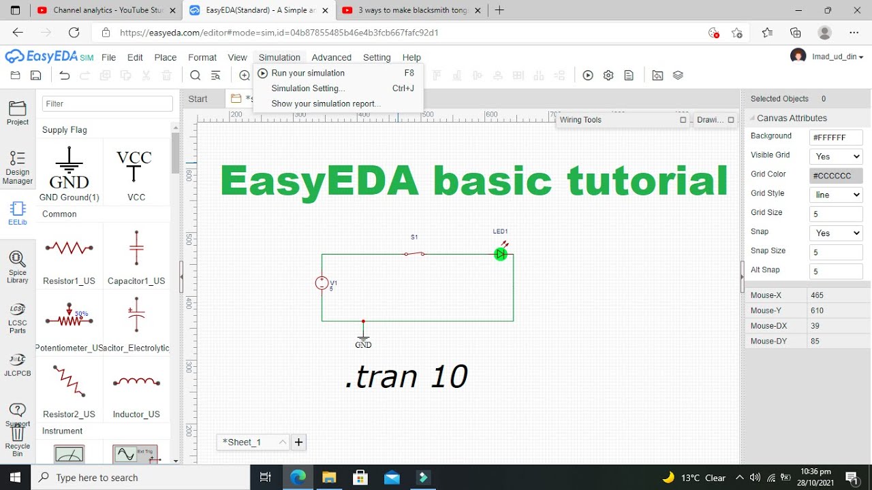Collapse the Canvas Attributes section
The width and height of the screenshot is (872, 490).
click(753, 118)
